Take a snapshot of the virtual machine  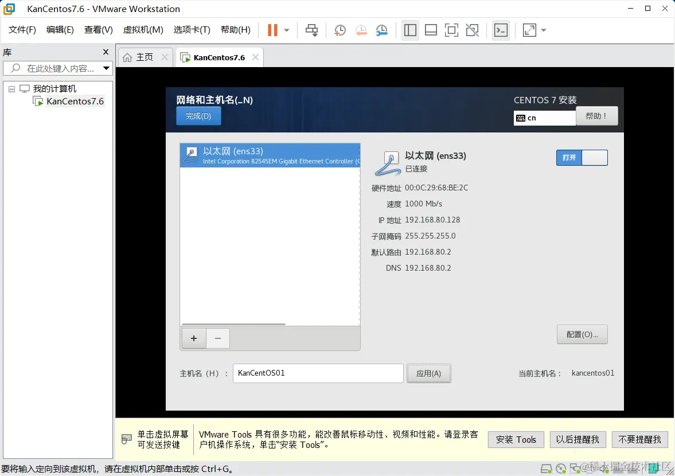pyautogui.click(x=340, y=30)
